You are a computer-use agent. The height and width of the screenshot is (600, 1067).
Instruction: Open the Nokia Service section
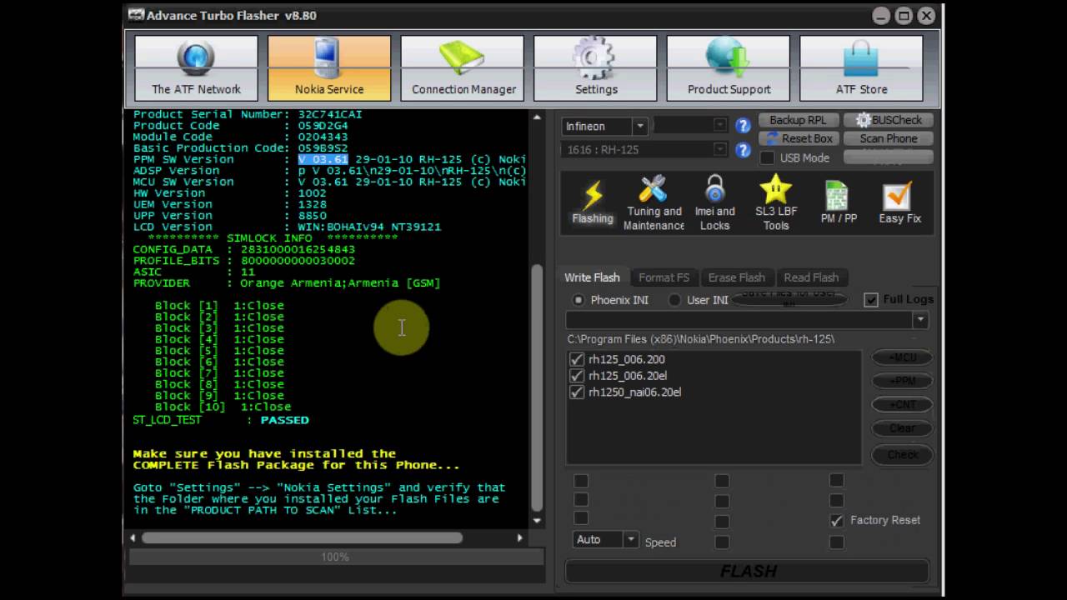[x=329, y=67]
